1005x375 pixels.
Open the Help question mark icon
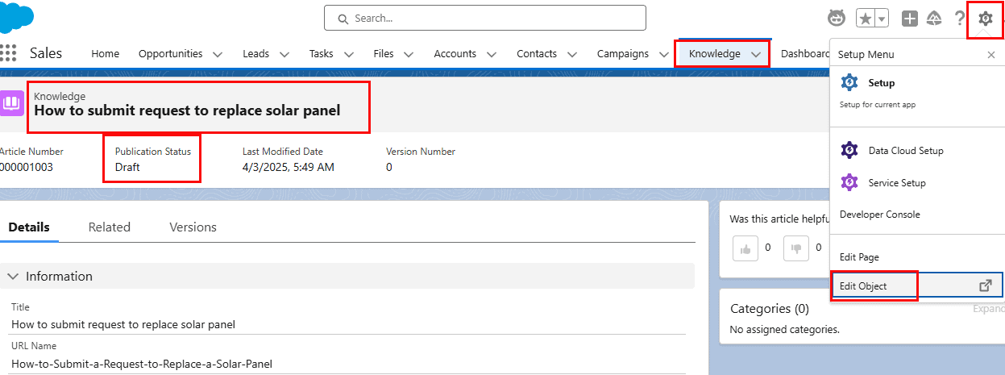[x=959, y=19]
